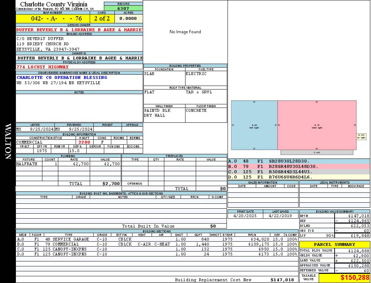This screenshot has height=283, width=371.
Task: Click the Total Built In Value $0
Action: click(x=213, y=226)
